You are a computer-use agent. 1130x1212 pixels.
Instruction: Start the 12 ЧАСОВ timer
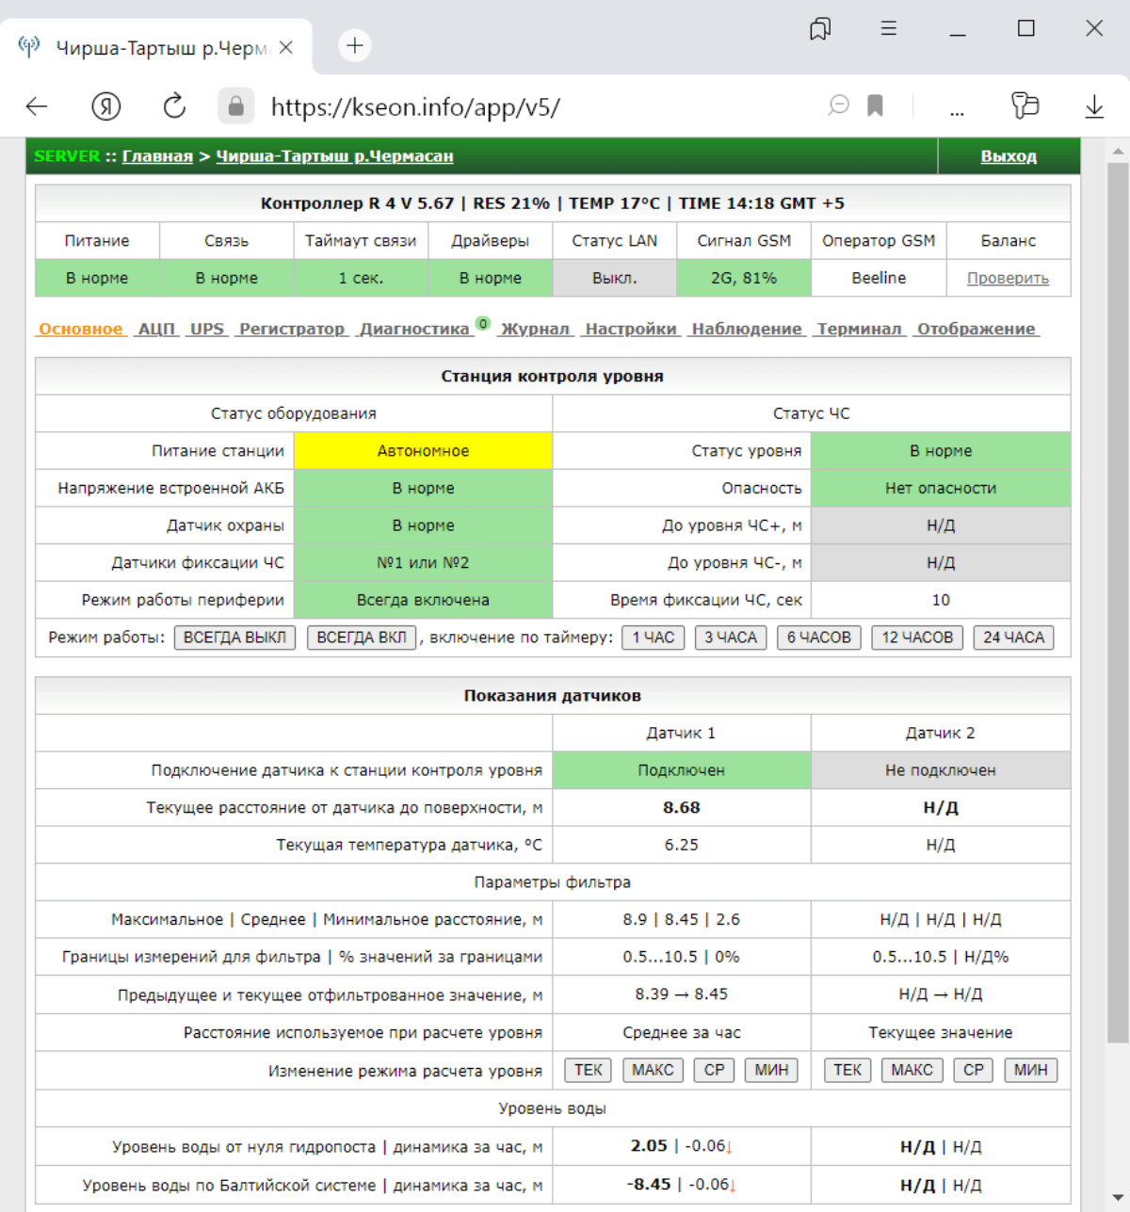pyautogui.click(x=917, y=638)
